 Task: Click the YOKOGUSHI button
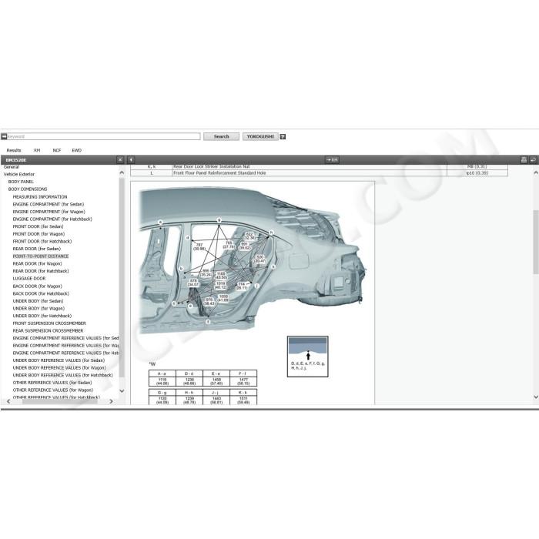pos(260,136)
